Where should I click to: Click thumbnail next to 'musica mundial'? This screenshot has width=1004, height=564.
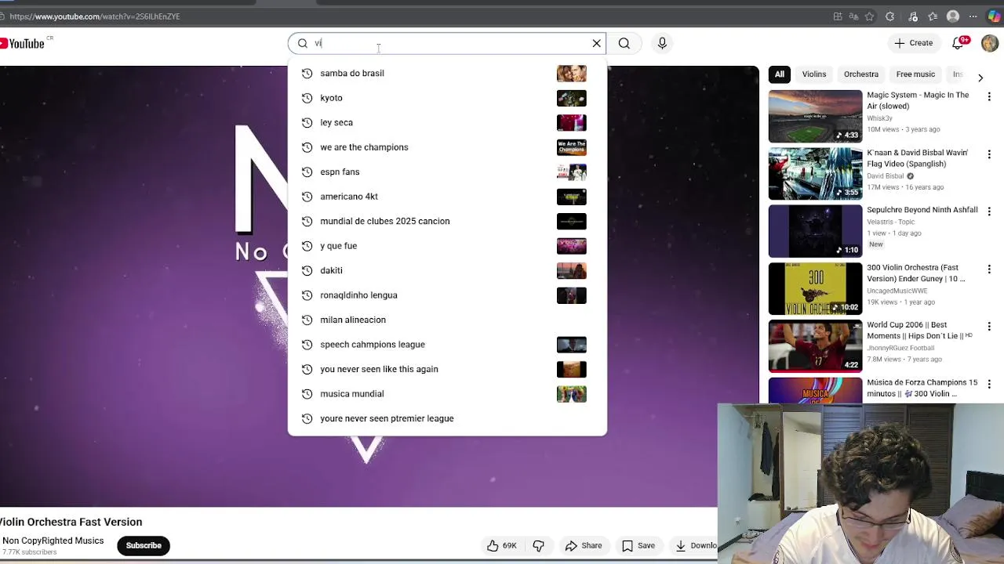tap(571, 394)
